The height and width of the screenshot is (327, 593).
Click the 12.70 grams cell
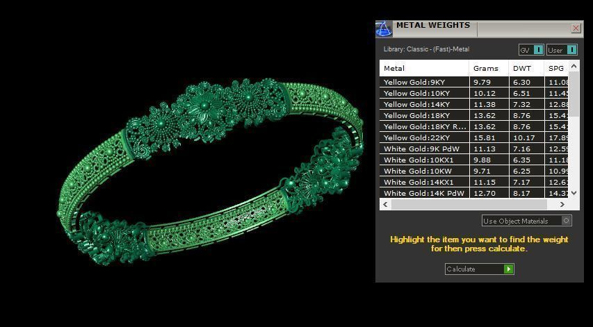(489, 193)
